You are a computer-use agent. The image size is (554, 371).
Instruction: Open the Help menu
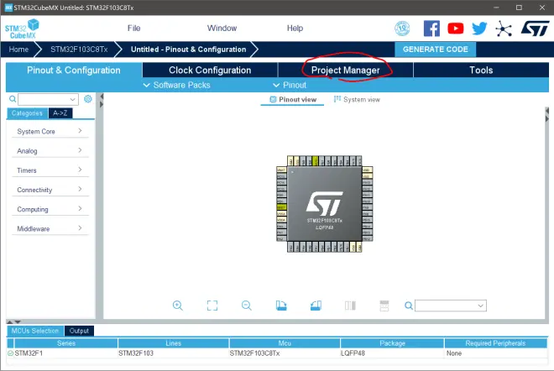coord(295,29)
